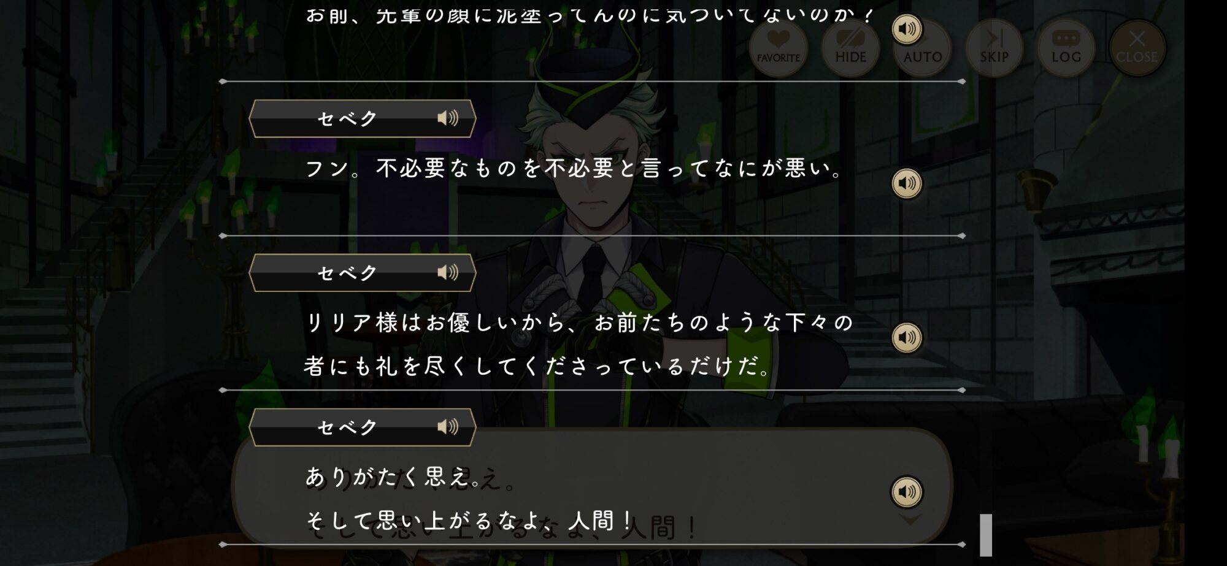This screenshot has width=1227, height=566.
Task: Click the log scrollbar handle
Action: click(986, 535)
